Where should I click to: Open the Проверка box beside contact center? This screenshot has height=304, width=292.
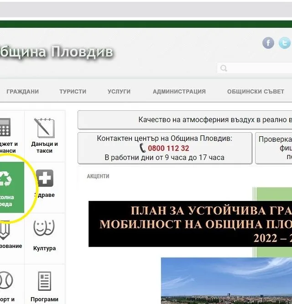coord(274,148)
